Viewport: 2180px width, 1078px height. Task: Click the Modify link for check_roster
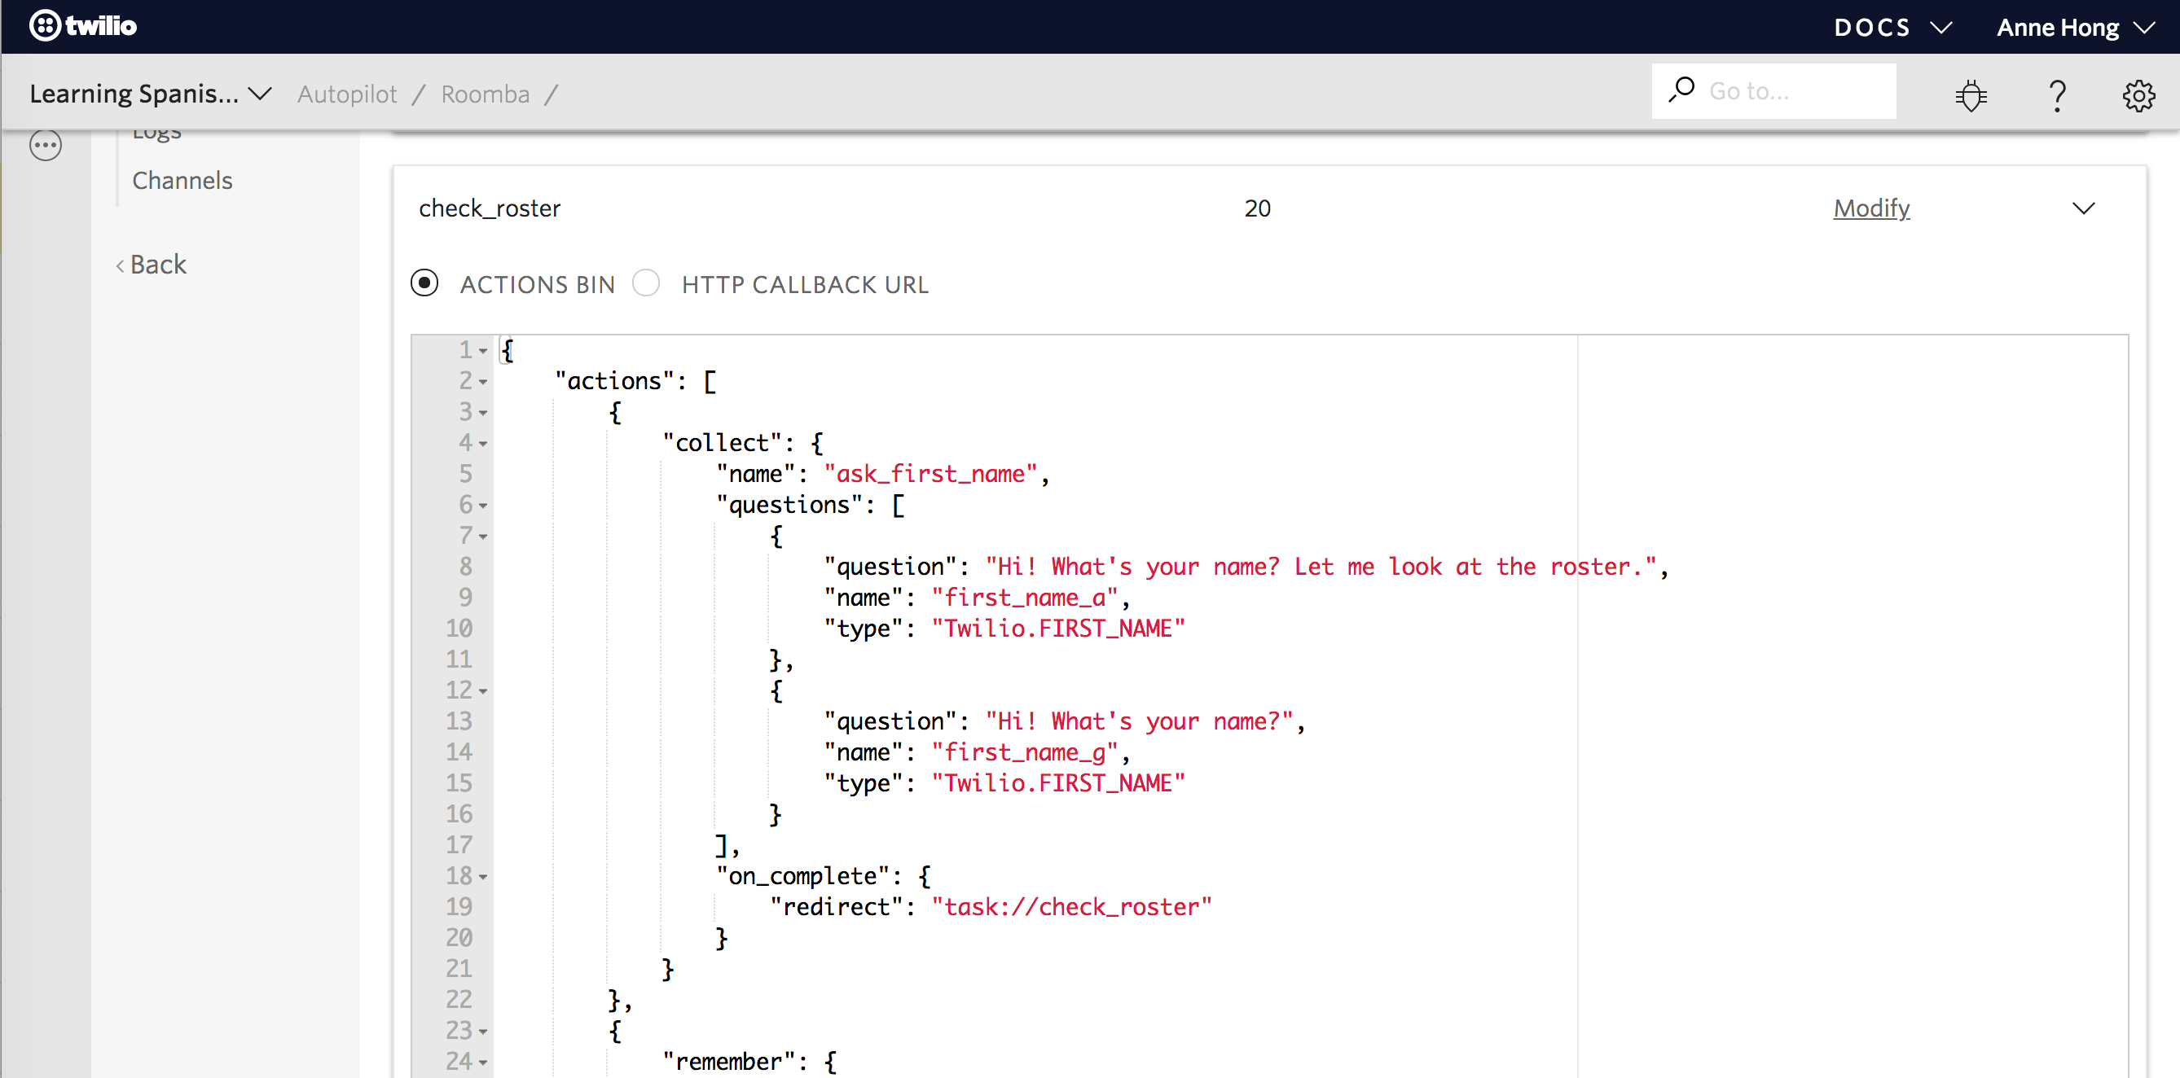click(1871, 208)
